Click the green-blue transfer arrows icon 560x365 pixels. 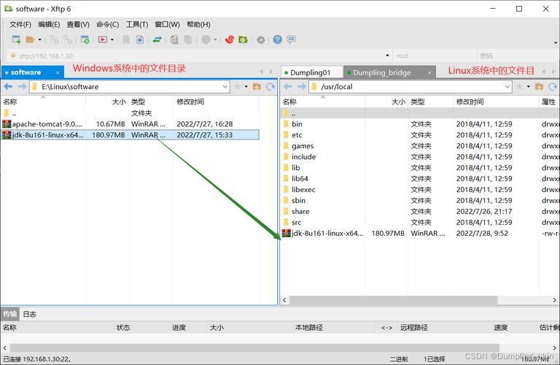(157, 39)
